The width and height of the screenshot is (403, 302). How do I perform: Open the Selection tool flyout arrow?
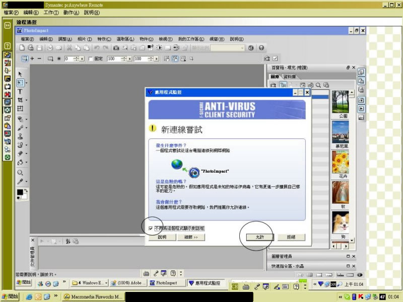[26, 83]
